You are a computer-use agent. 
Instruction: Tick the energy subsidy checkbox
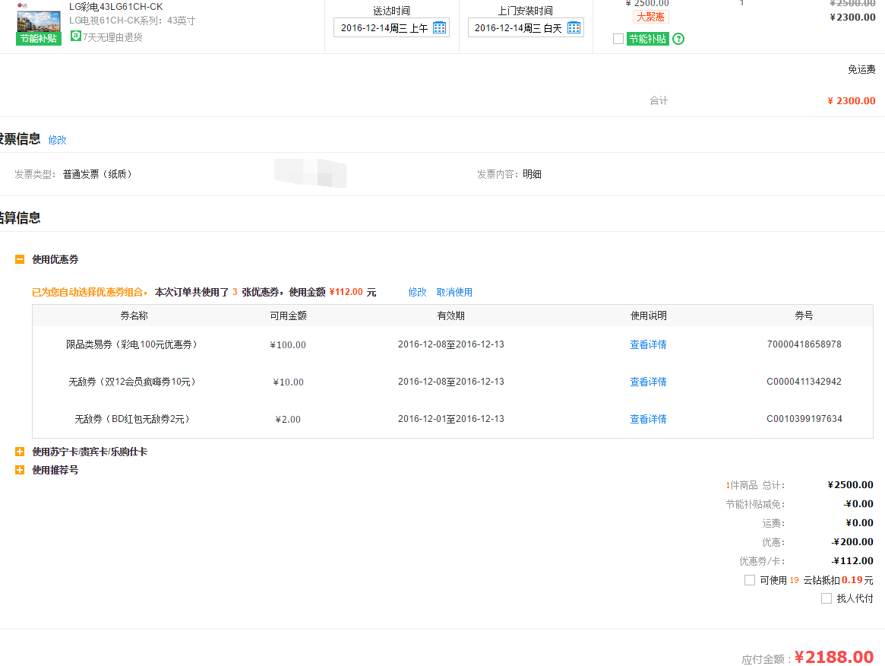click(x=618, y=39)
